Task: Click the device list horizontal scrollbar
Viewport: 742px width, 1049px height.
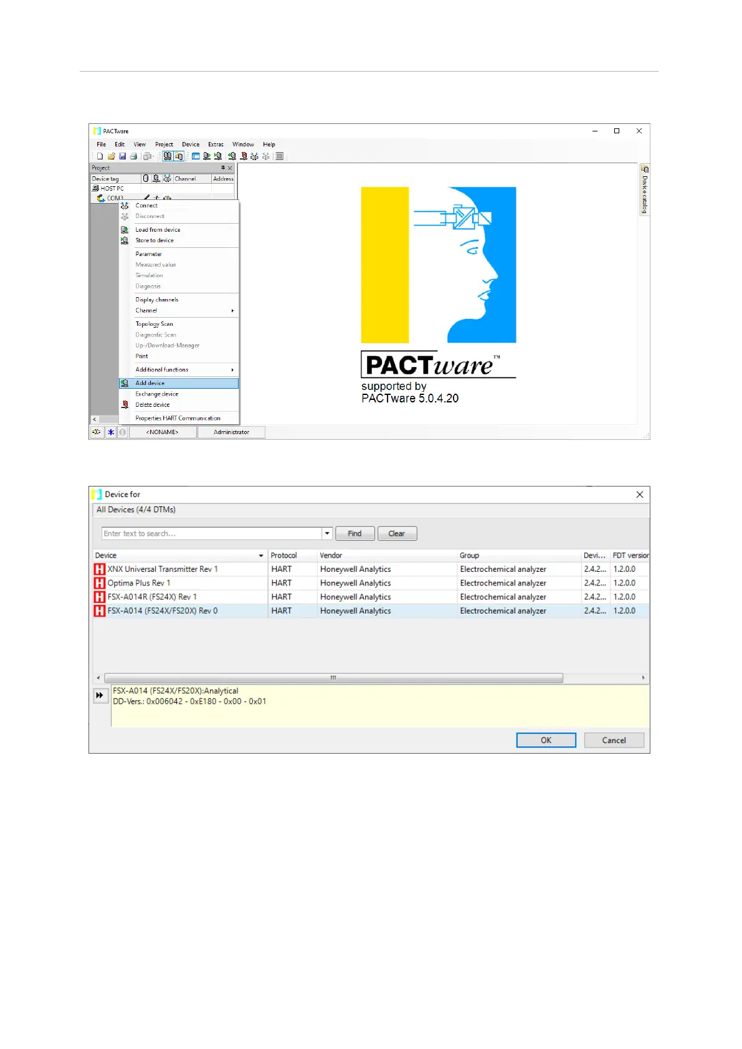Action: [x=333, y=678]
